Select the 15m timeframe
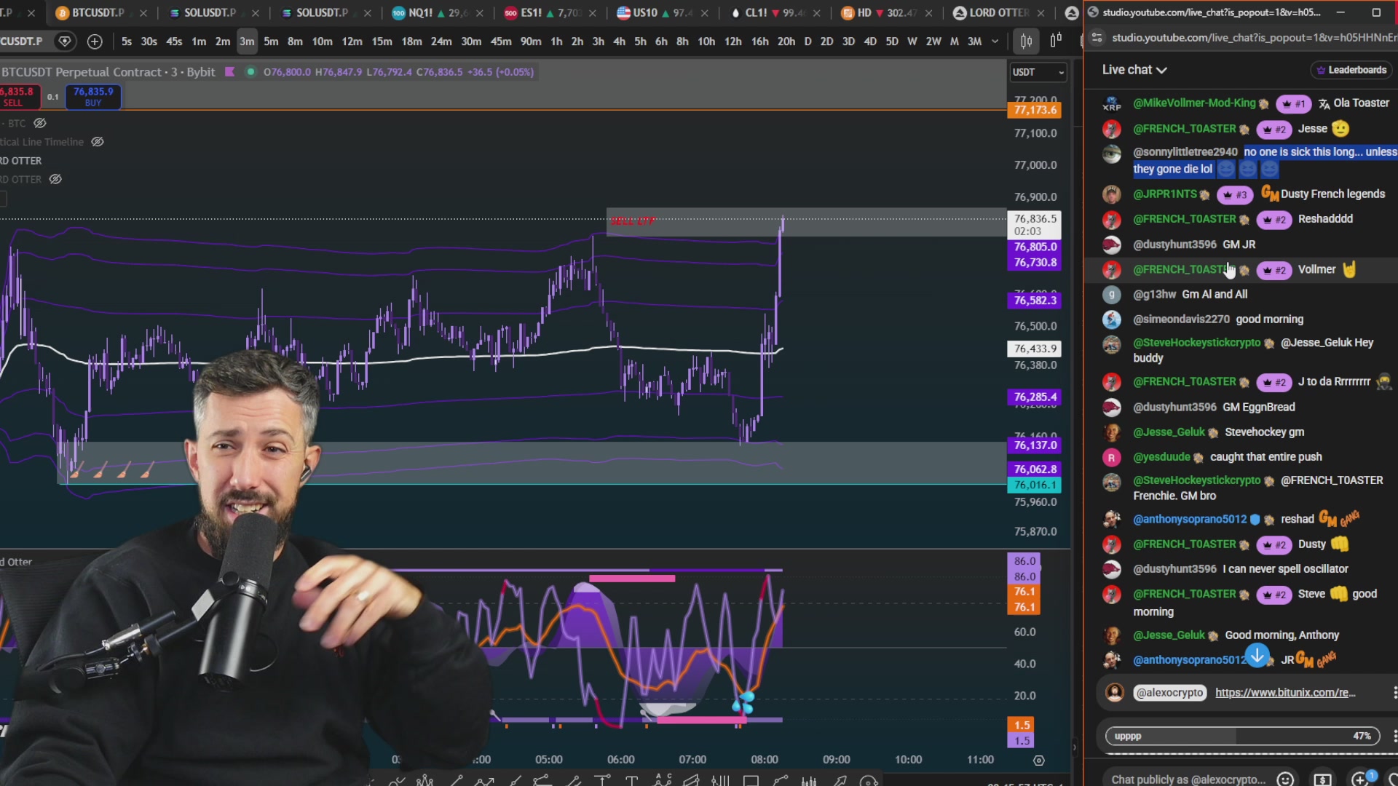The height and width of the screenshot is (786, 1398). pos(382,41)
